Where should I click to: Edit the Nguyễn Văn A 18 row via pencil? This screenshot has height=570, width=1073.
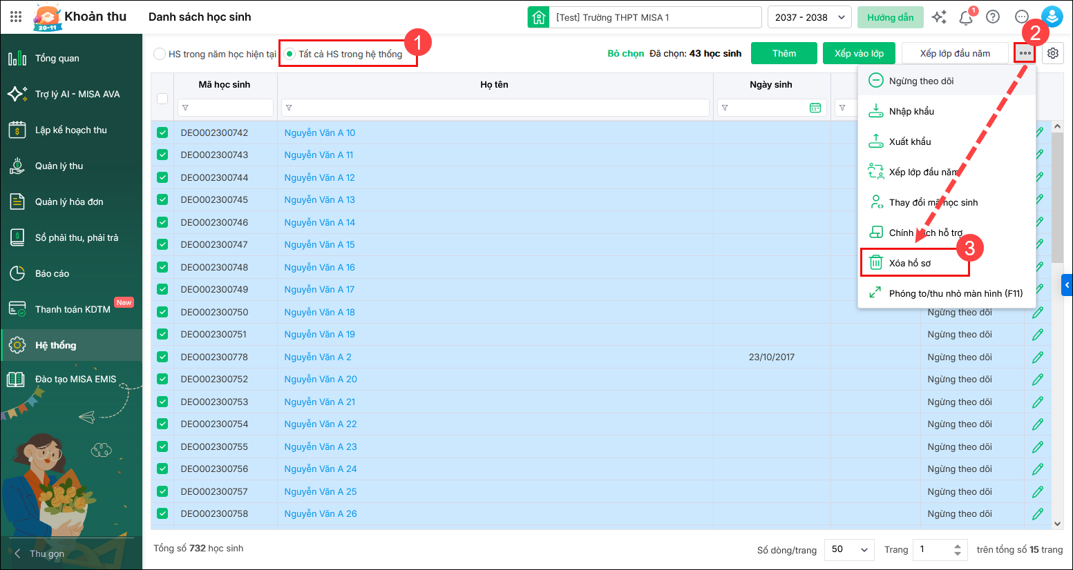1038,312
